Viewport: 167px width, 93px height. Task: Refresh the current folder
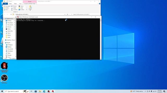67,14
